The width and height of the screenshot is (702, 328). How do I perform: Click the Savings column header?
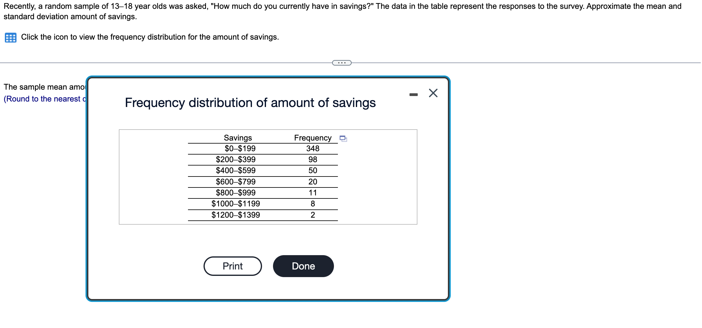click(238, 138)
